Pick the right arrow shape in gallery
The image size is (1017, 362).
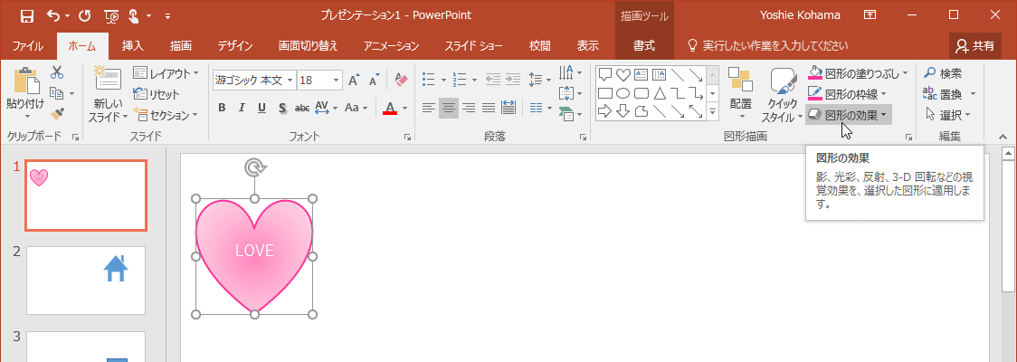coord(605,111)
